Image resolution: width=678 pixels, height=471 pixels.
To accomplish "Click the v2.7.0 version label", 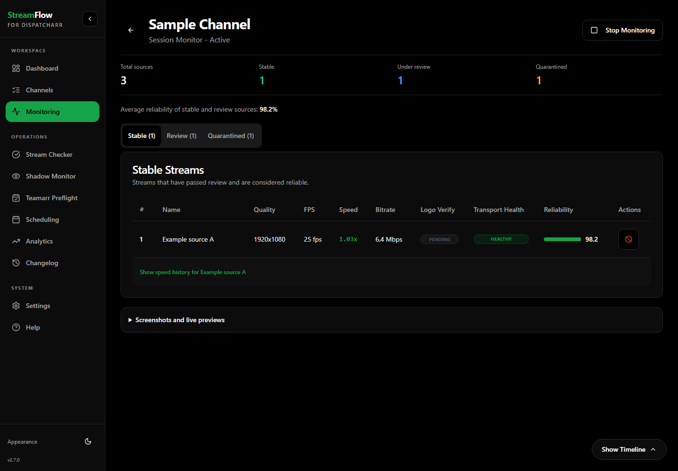I will click(14, 460).
